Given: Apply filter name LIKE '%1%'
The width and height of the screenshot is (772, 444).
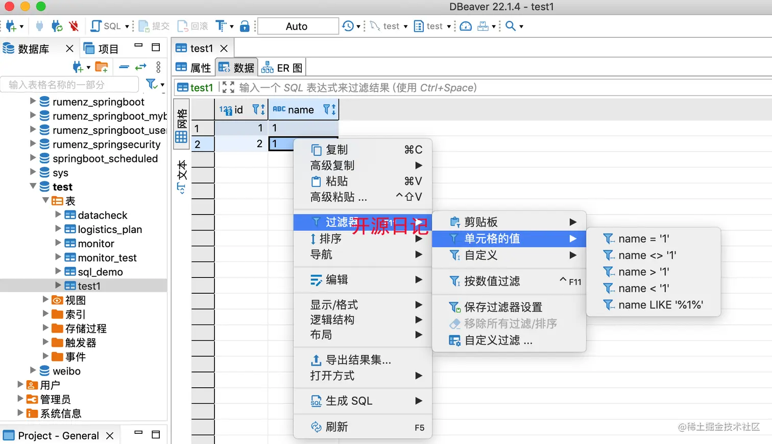Looking at the screenshot, I should [654, 305].
